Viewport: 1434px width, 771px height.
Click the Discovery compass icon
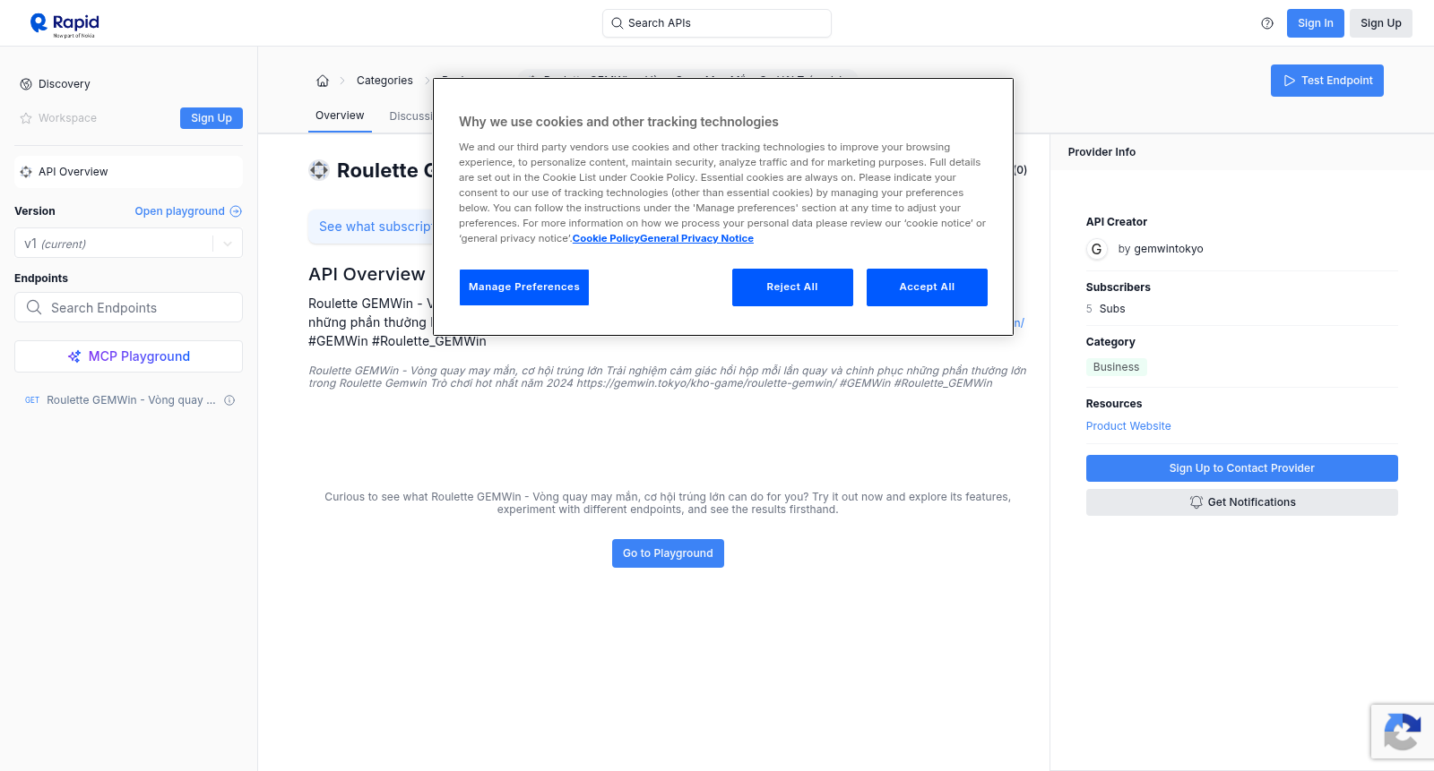(26, 84)
